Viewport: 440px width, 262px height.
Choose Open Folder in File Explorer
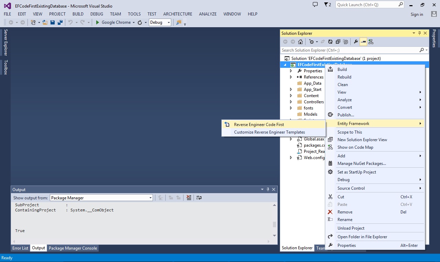point(375,237)
